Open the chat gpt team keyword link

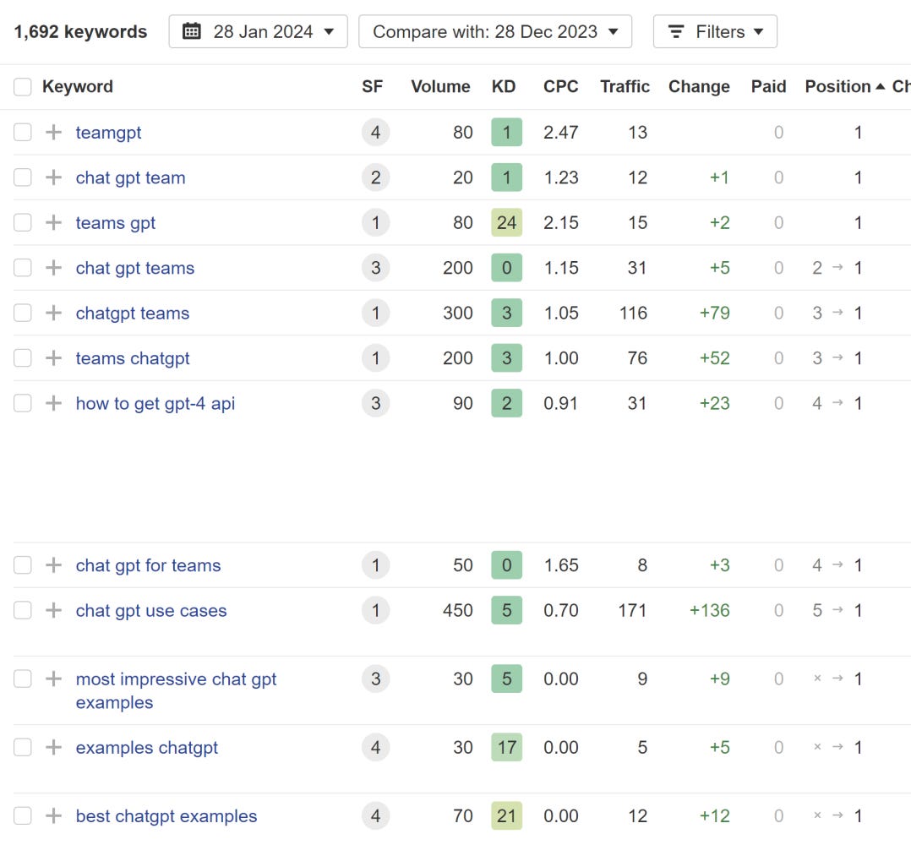[131, 177]
